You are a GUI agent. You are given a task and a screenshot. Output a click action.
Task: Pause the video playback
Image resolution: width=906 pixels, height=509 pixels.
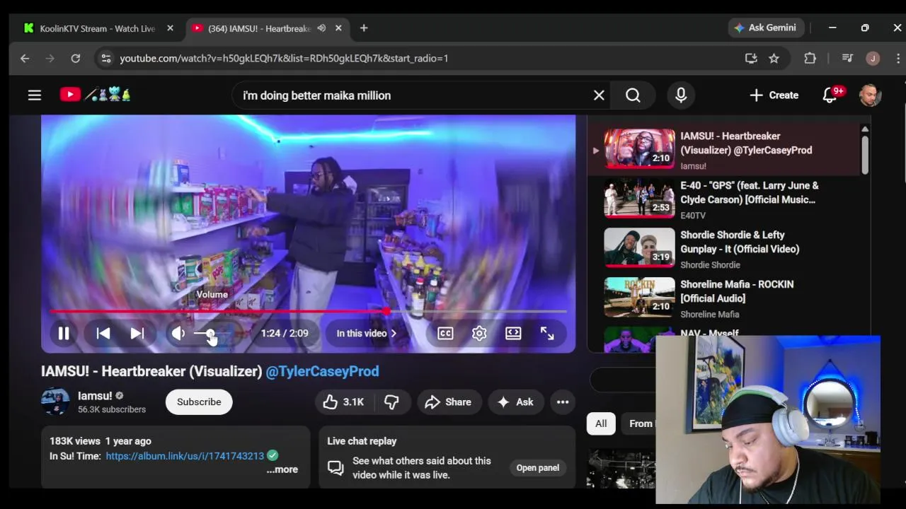pos(64,334)
